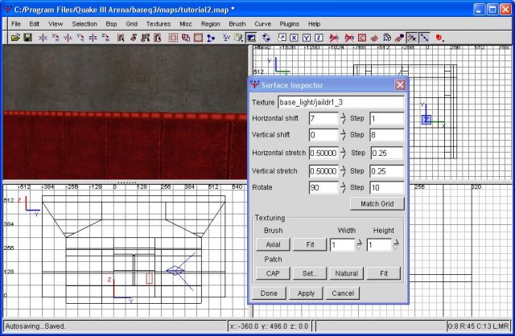Click the free scale arrow-box icon
The image size is (515, 336).
tap(282, 38)
